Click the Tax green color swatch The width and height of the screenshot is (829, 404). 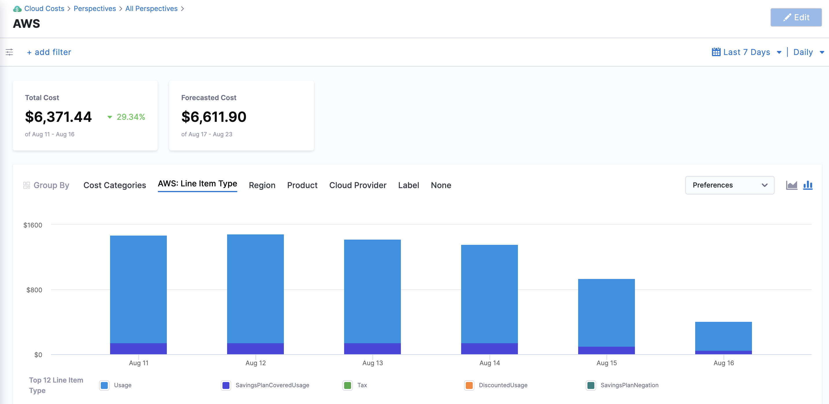click(x=348, y=385)
